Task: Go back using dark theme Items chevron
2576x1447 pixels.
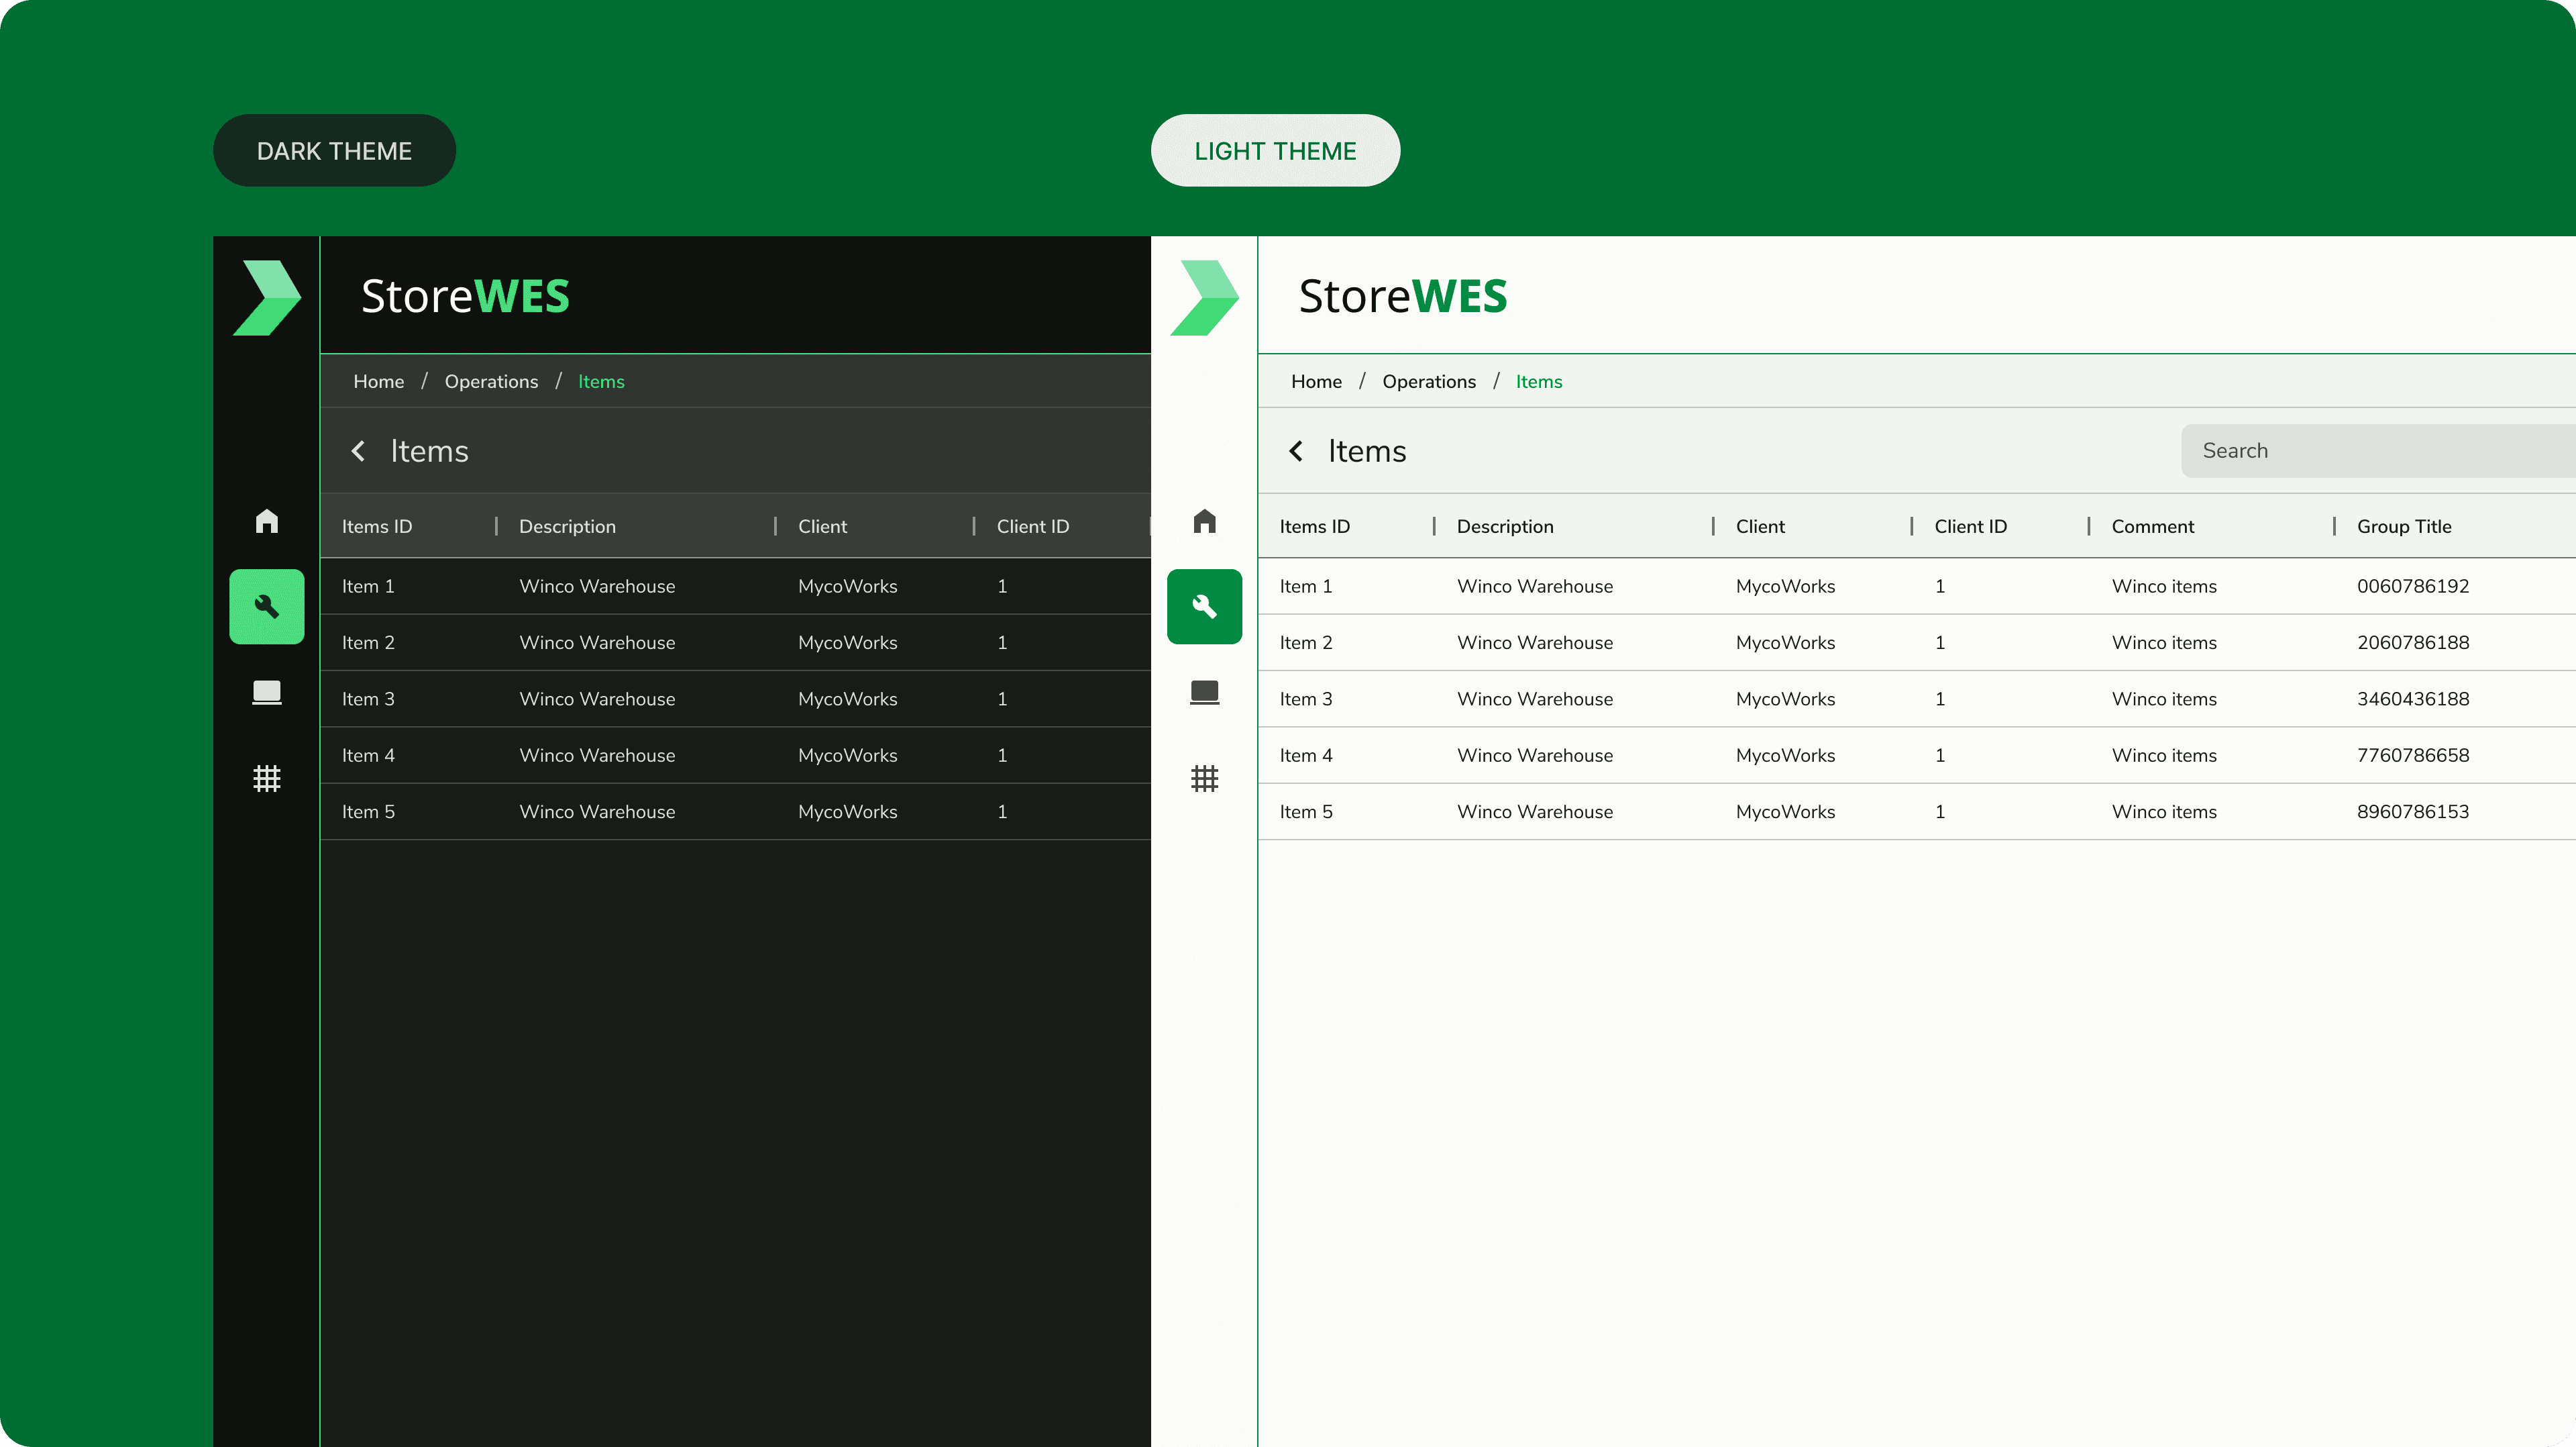Action: 358,451
